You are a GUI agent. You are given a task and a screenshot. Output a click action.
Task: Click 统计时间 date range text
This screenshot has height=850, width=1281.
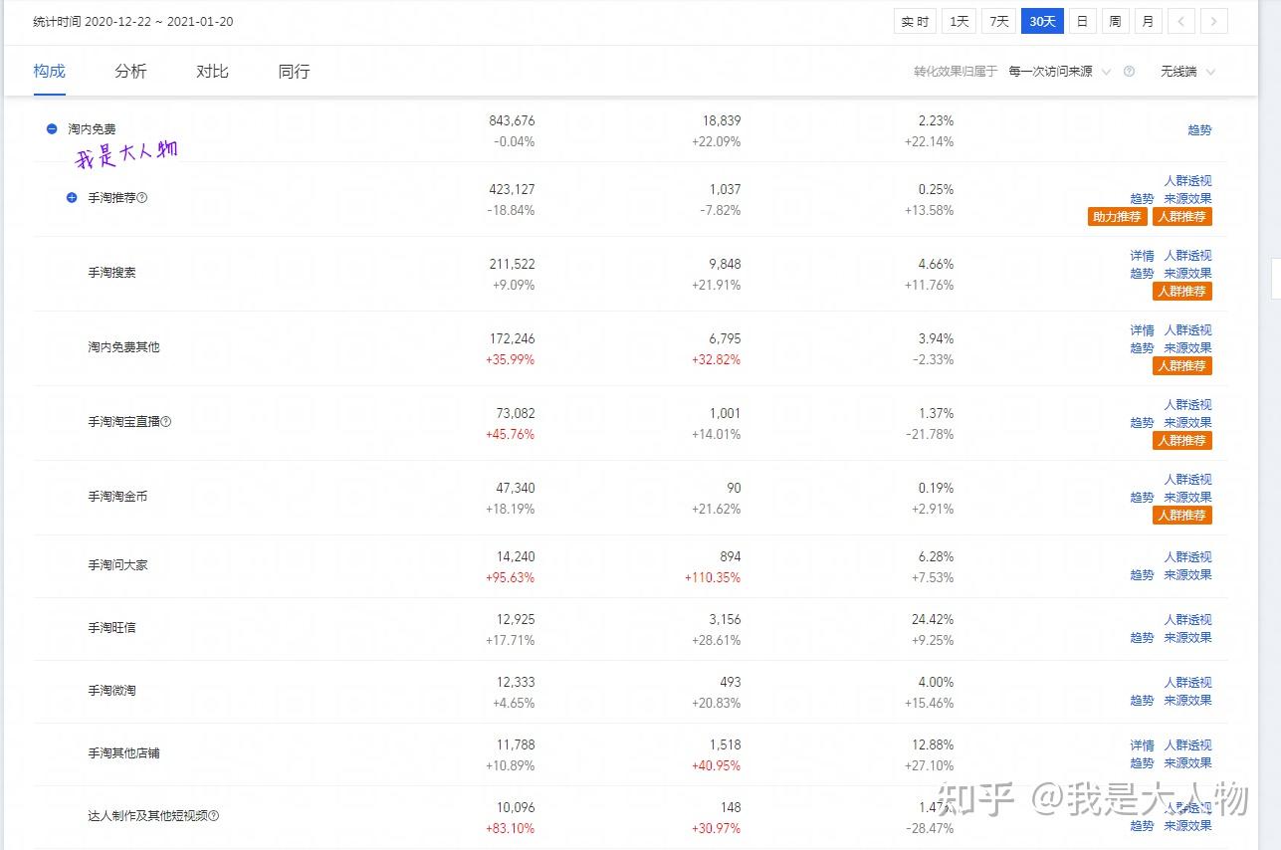[133, 21]
